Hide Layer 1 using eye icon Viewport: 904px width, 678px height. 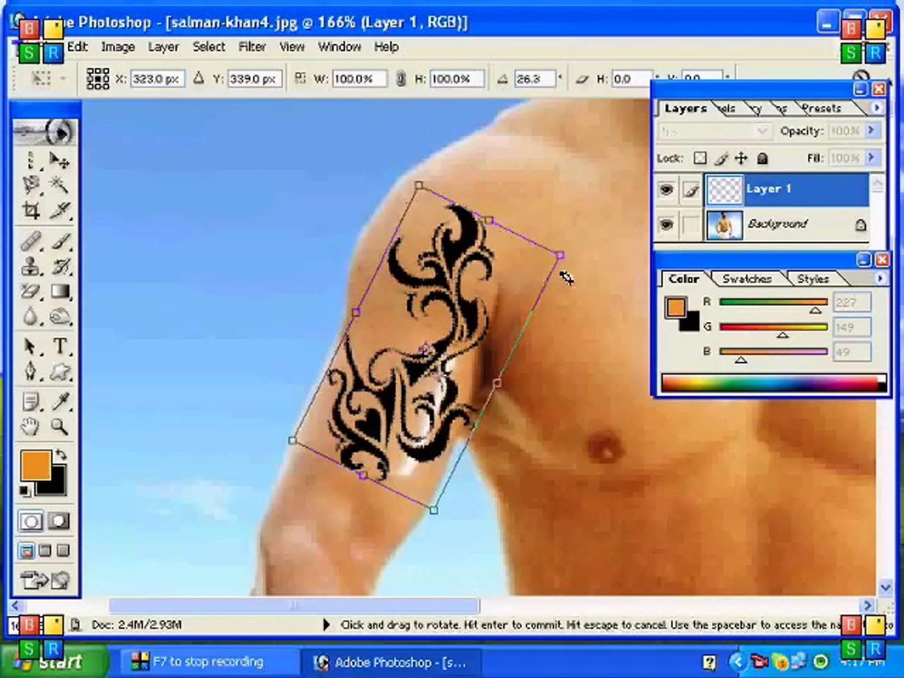(666, 190)
